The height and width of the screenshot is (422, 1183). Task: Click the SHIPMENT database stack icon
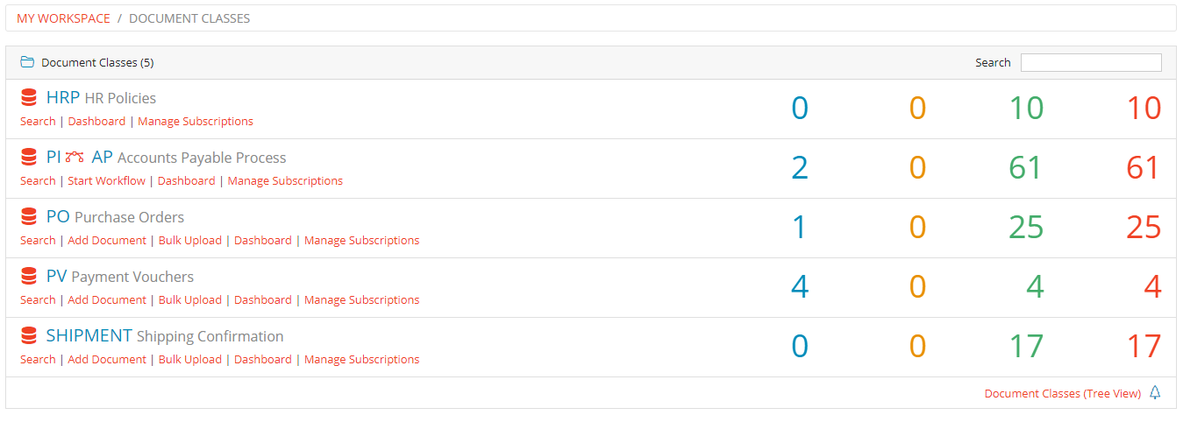pyautogui.click(x=29, y=336)
